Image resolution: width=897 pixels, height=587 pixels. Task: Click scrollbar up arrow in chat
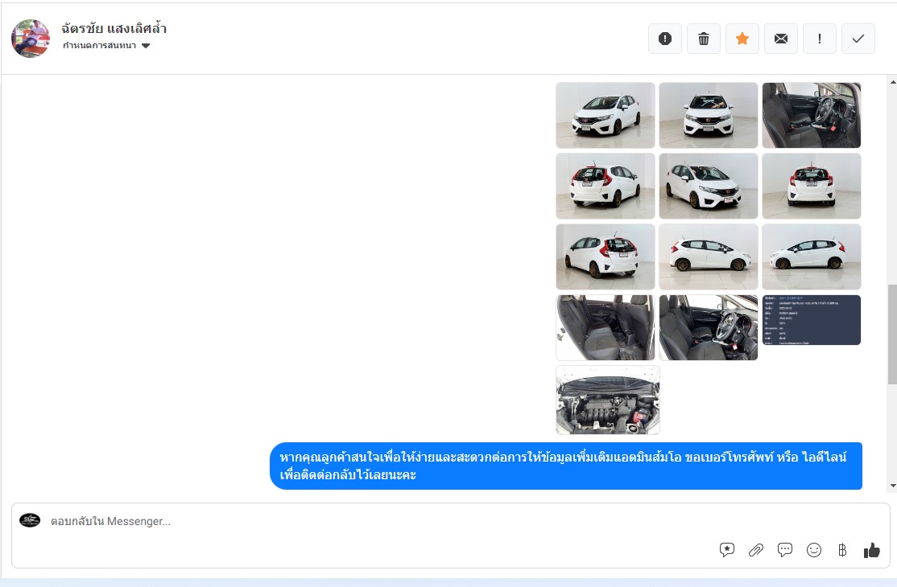[x=892, y=82]
